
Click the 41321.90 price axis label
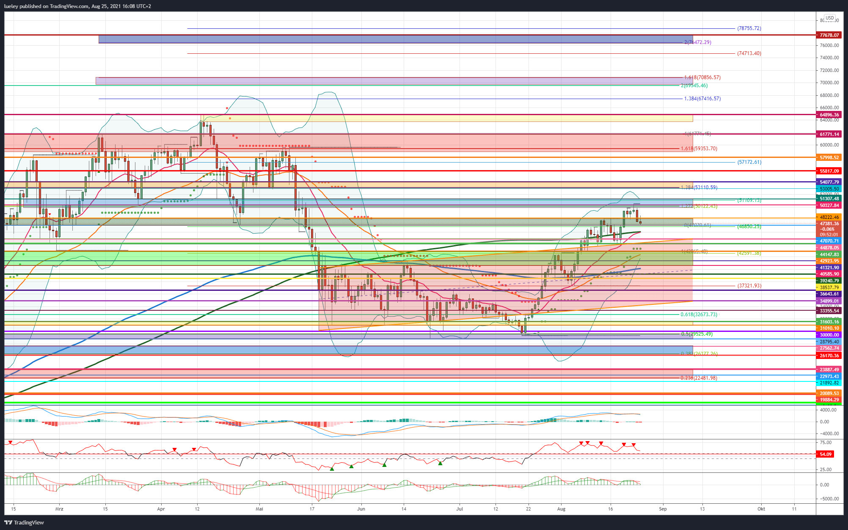click(829, 268)
